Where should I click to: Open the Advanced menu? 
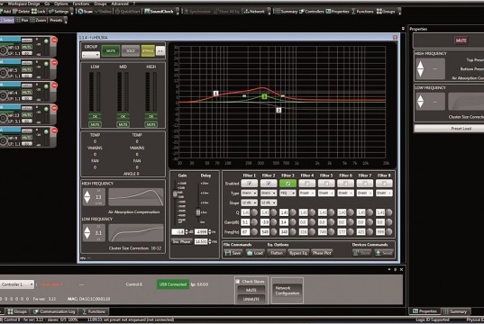click(120, 4)
